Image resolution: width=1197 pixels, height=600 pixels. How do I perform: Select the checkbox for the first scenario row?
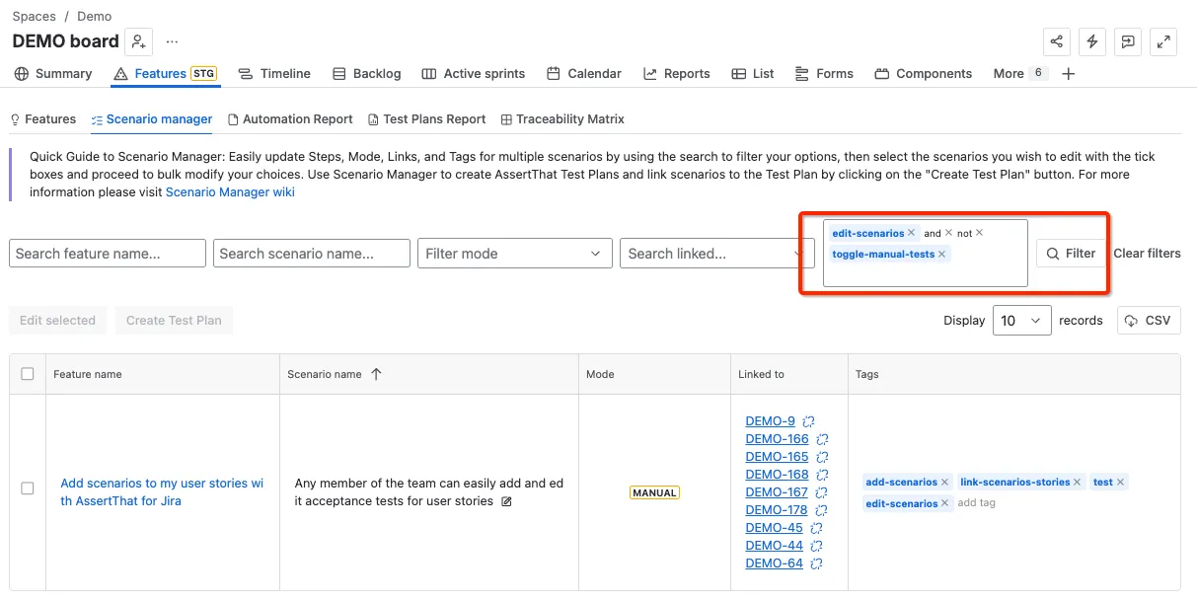coord(28,488)
